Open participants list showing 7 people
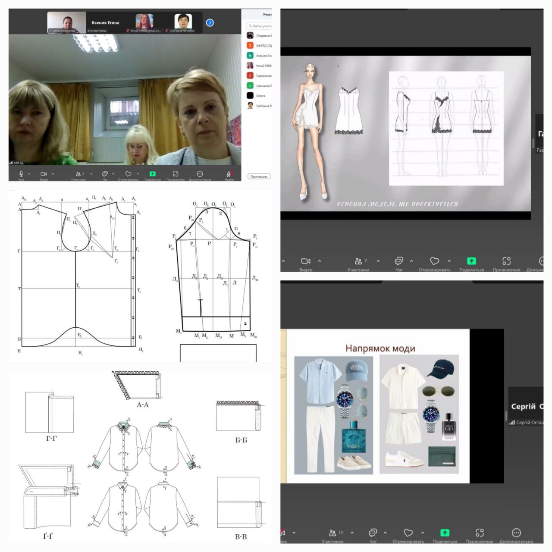Image resolution: width=552 pixels, height=552 pixels. [x=358, y=261]
